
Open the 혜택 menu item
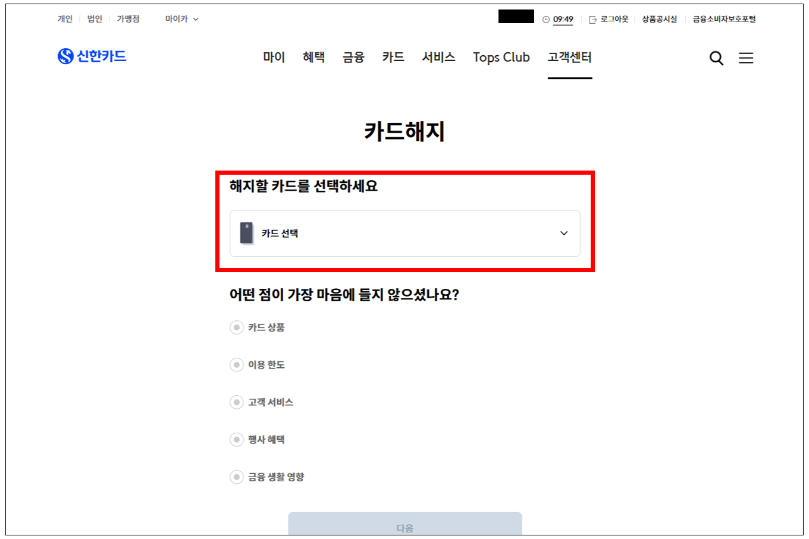tap(313, 57)
